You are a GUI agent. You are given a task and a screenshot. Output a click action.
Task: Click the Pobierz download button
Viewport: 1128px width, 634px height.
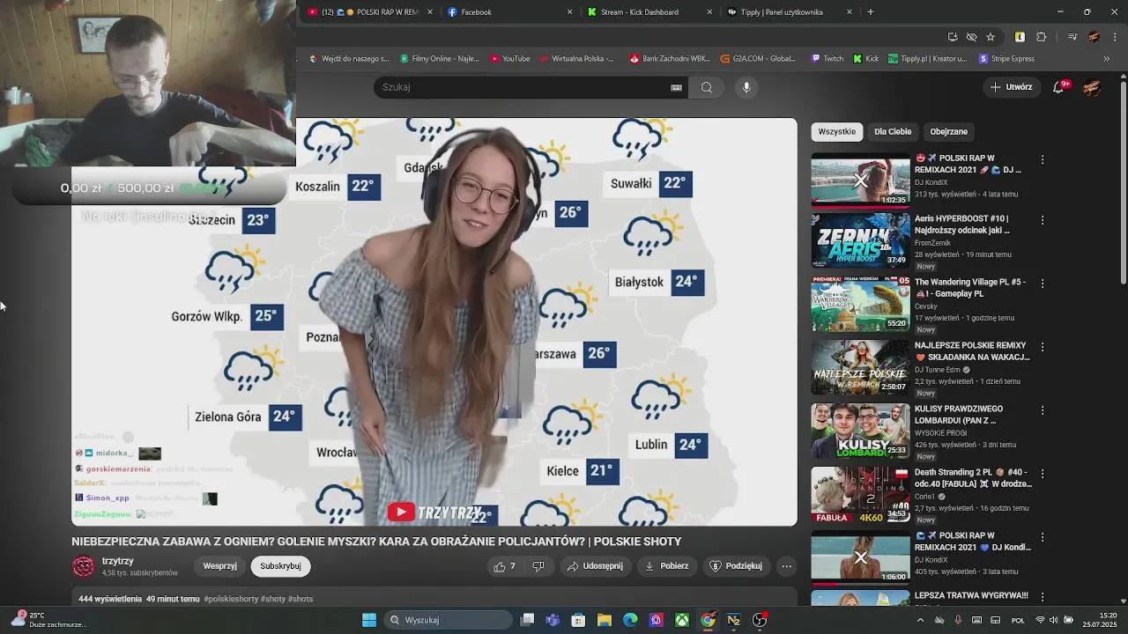[666, 566]
